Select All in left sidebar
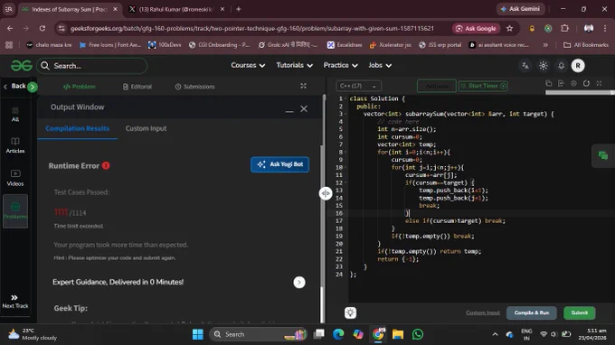 [x=14, y=115]
